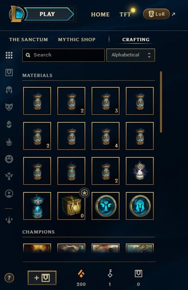Select the all-items grid filter icon

[x=9, y=55]
